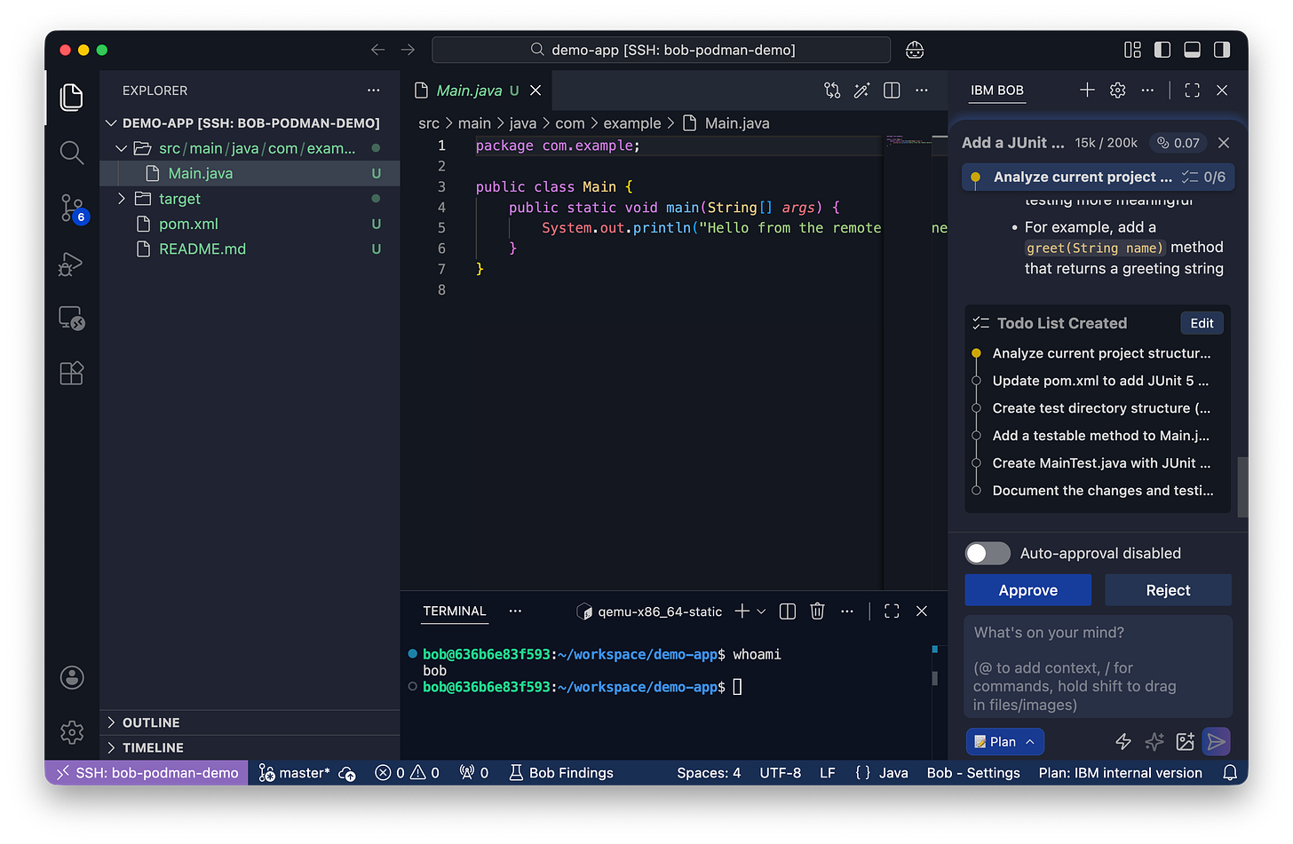The image size is (1293, 844).
Task: Click the Reject button
Action: 1168,590
